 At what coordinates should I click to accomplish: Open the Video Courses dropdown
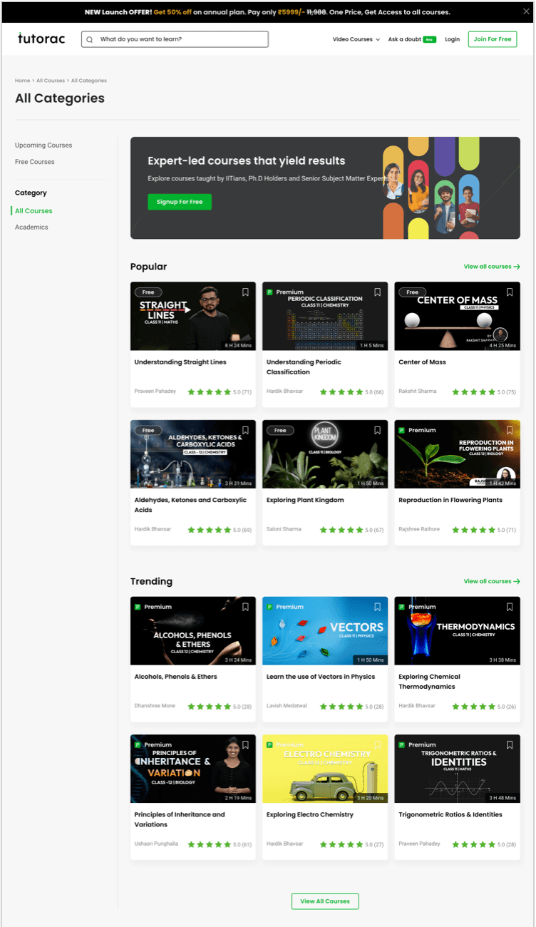click(356, 39)
